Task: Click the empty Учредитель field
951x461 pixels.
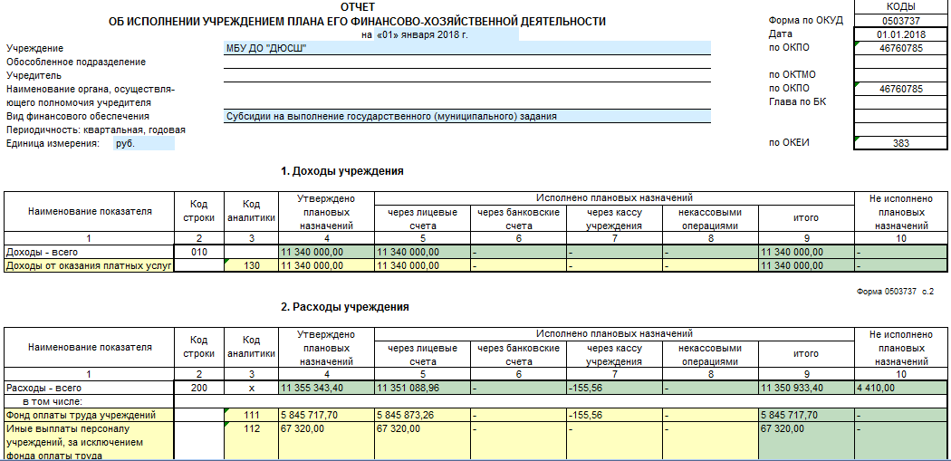Action: 467,76
